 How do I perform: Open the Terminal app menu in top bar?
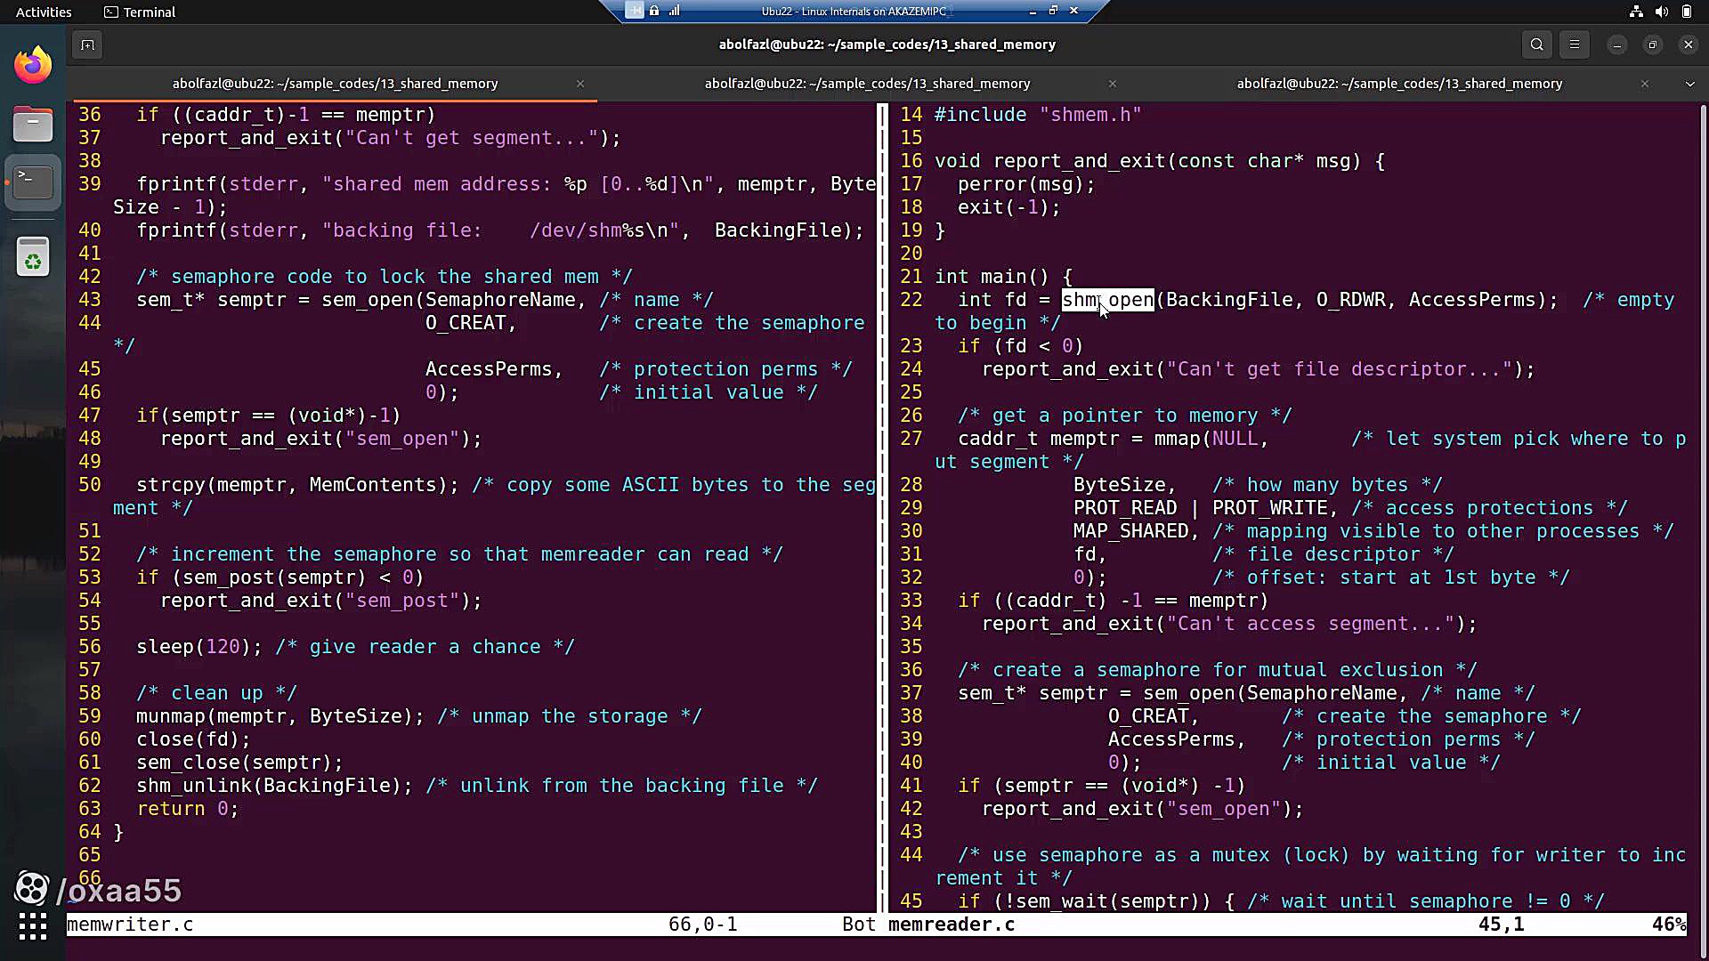pos(140,12)
